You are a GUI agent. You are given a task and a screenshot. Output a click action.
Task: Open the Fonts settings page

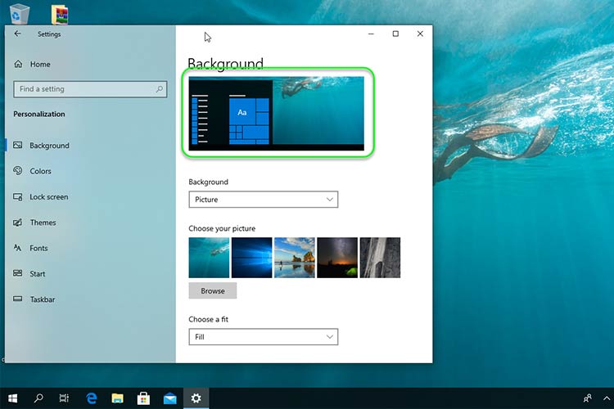pos(38,248)
